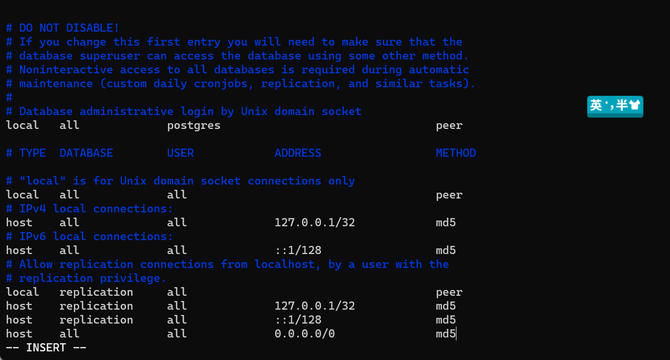Screen dimensions: 670x360
Task: Click the postgres user entry
Action: tap(194, 126)
